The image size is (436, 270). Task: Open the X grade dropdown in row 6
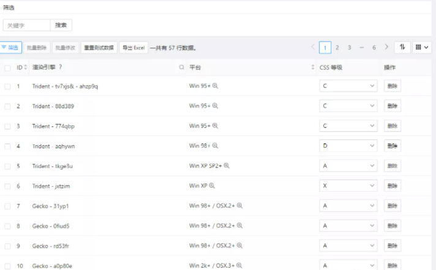(348, 186)
